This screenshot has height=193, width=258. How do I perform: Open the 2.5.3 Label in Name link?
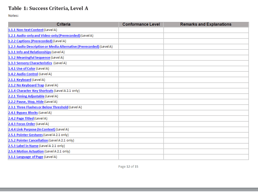(x=23, y=146)
